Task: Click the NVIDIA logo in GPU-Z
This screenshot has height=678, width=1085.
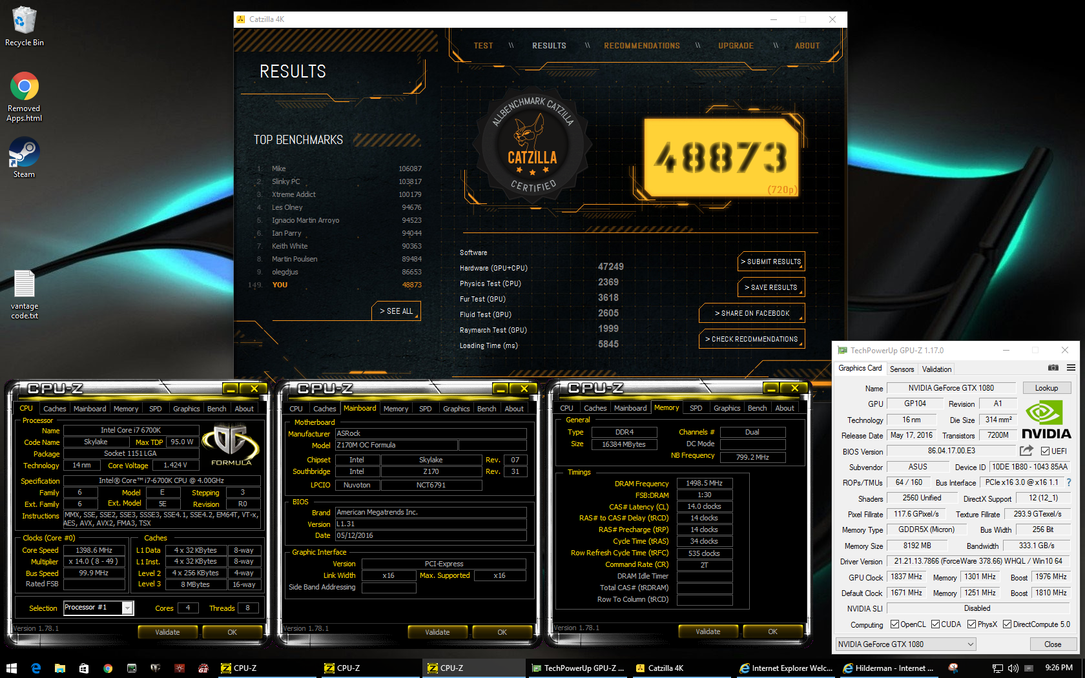Action: tap(1046, 420)
